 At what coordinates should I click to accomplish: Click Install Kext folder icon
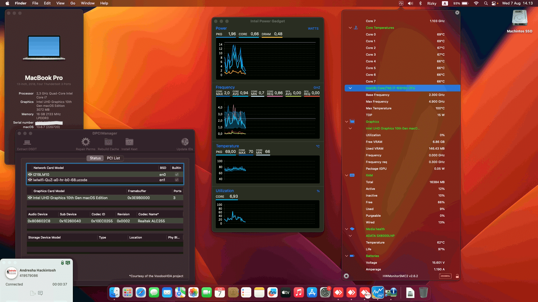(x=129, y=142)
